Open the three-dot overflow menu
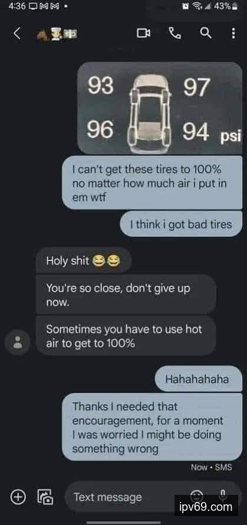Viewport: 247px width, 525px height. pyautogui.click(x=233, y=33)
